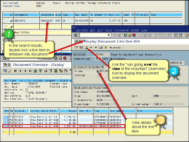Click the Print icon in Line Item standard toolbar
This screenshot has width=189, height=142.
[x=140, y=35]
